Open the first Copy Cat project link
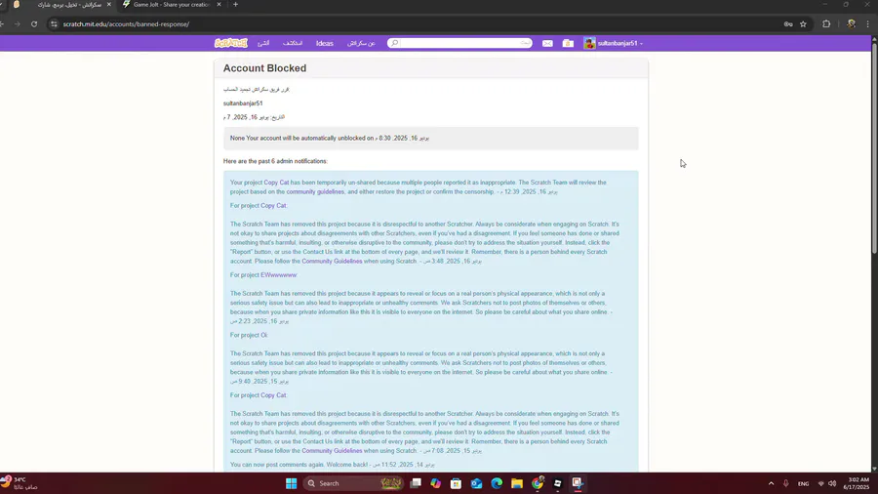 [276, 183]
